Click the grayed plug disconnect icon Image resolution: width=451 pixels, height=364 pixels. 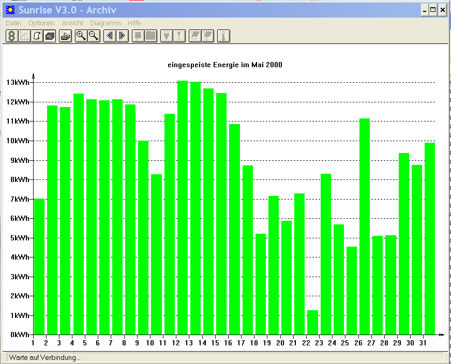click(x=179, y=36)
